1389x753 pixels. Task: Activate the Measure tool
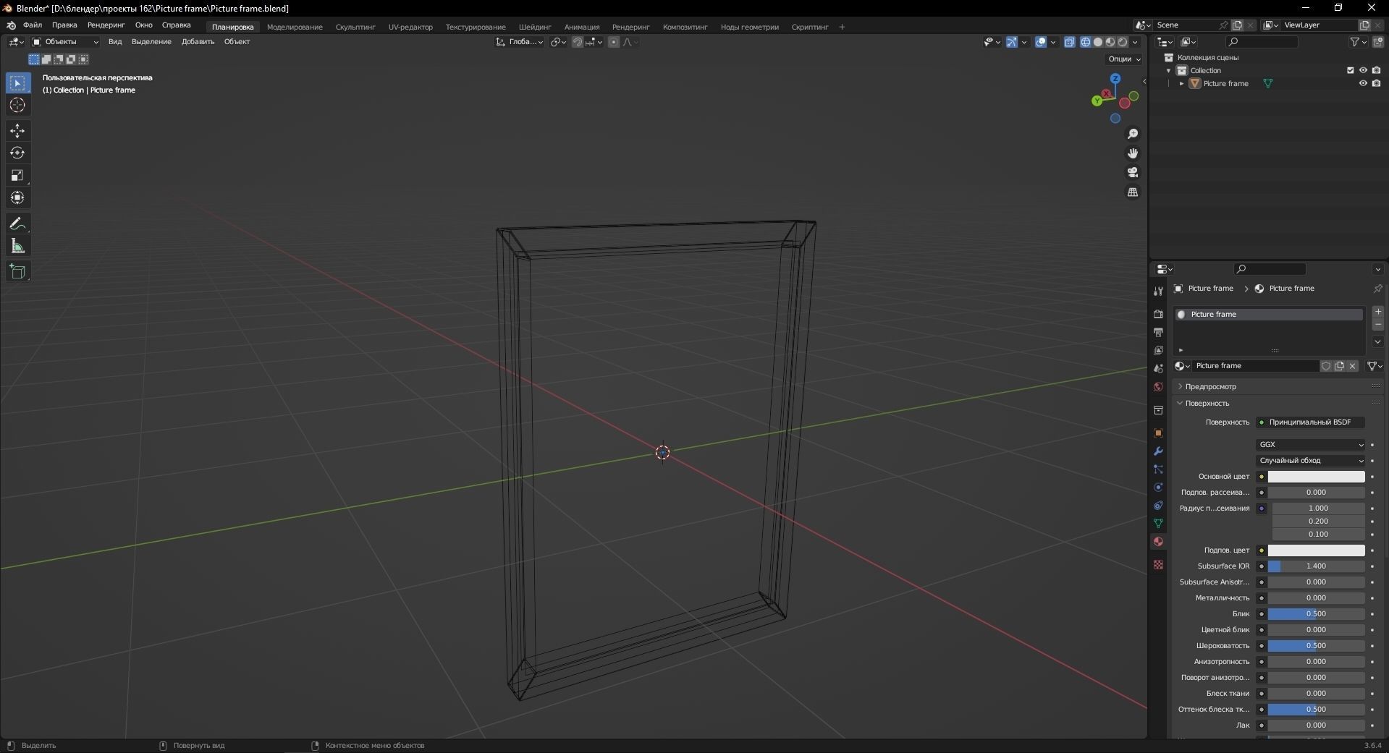(x=17, y=246)
